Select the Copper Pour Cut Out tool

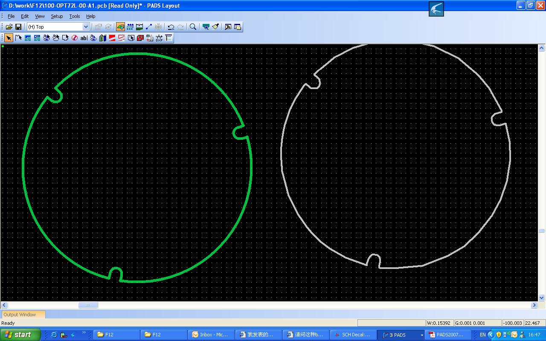click(56, 38)
